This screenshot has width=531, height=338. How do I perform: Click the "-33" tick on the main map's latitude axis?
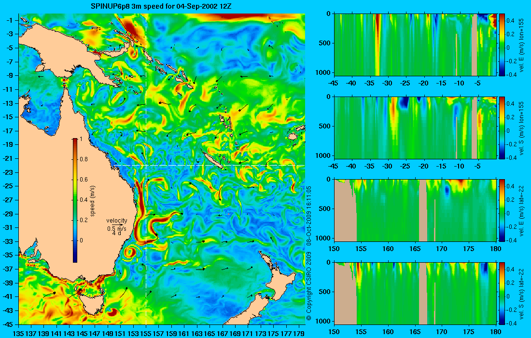point(8,241)
